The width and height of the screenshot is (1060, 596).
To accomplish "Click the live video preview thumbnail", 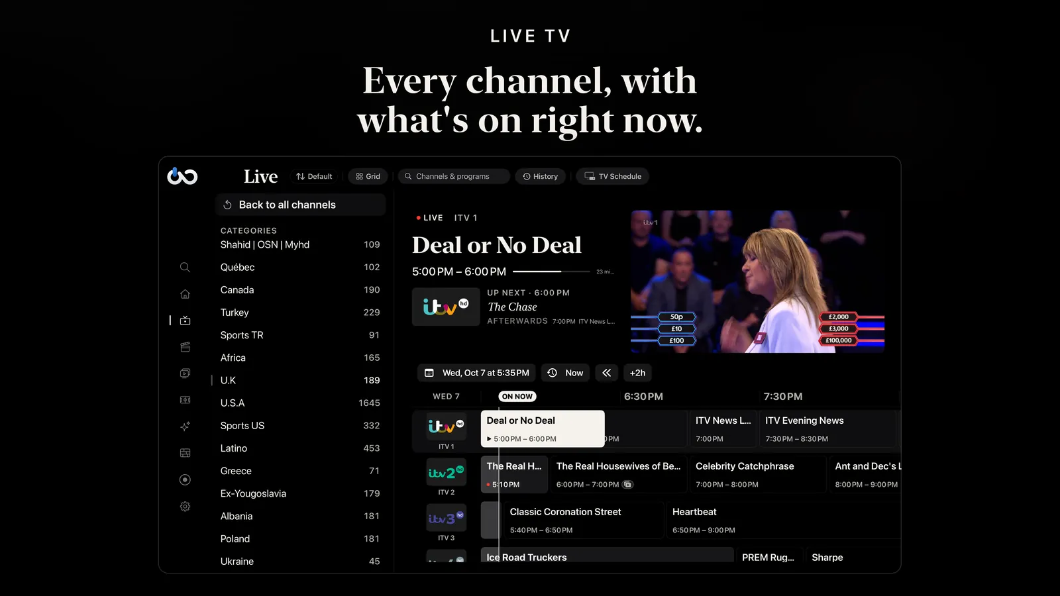I will pyautogui.click(x=757, y=281).
